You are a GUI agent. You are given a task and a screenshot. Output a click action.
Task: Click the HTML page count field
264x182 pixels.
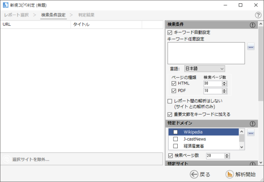point(213,83)
